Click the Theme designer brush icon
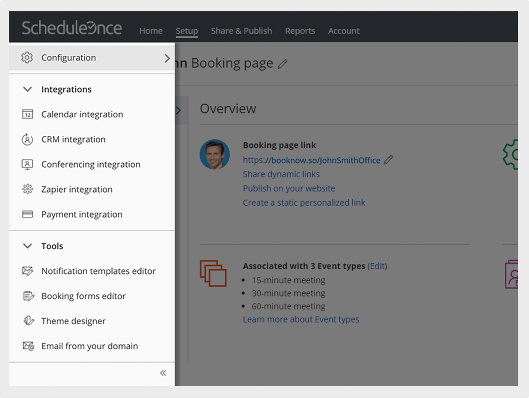529x398 pixels. 29,321
